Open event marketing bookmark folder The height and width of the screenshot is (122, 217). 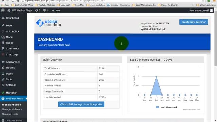pos(96,5)
